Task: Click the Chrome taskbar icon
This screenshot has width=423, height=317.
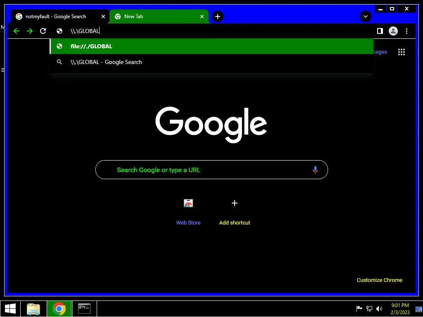Action: click(59, 309)
